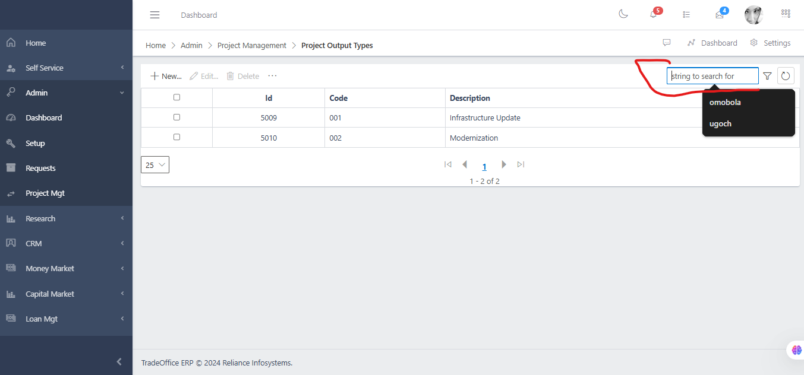Open the page size 25 dropdown
This screenshot has width=804, height=375.
pyautogui.click(x=155, y=165)
